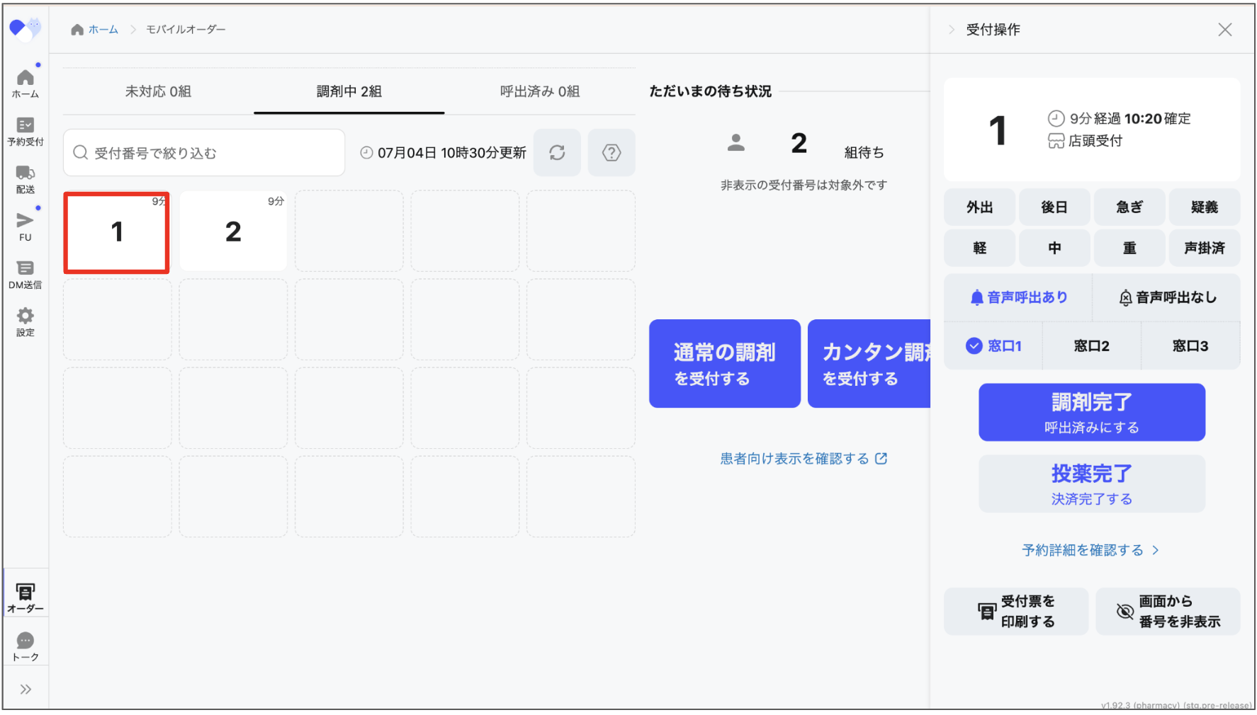Go to 配送 delivery truck icon
This screenshot has width=1257, height=715.
[26, 179]
